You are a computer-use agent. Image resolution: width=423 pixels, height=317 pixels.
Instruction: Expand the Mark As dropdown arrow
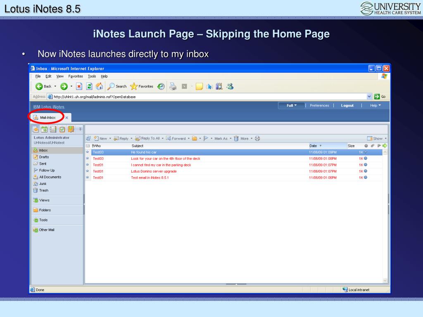pyautogui.click(x=231, y=139)
